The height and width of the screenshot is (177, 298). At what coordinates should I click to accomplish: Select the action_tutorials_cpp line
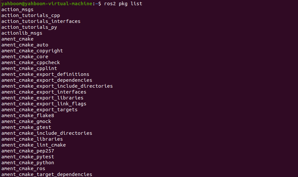(x=31, y=15)
